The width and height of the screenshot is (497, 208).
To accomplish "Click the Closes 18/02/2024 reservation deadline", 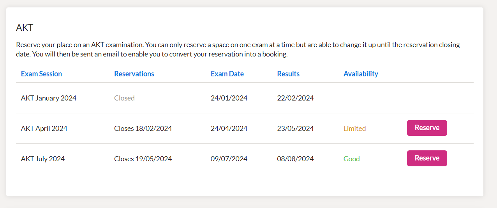I will (143, 129).
